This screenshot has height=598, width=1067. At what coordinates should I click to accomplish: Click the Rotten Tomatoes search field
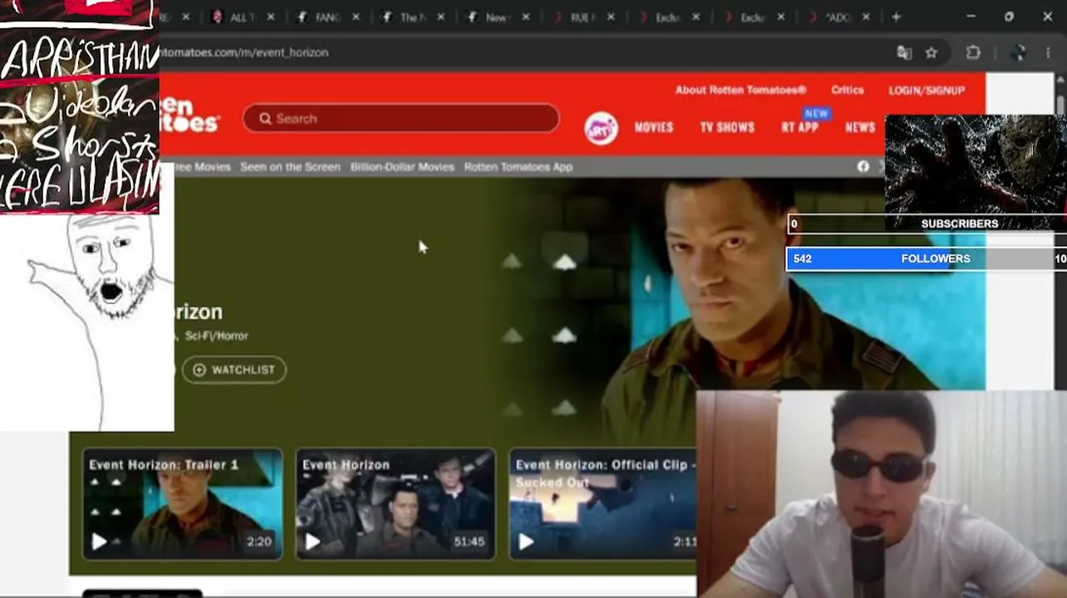tap(401, 119)
